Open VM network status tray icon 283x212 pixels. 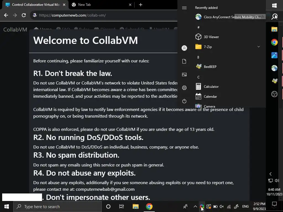[270, 181]
